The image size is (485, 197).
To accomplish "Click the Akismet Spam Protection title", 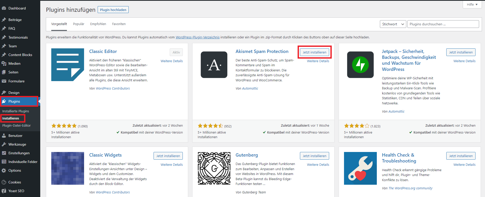I will tap(262, 51).
